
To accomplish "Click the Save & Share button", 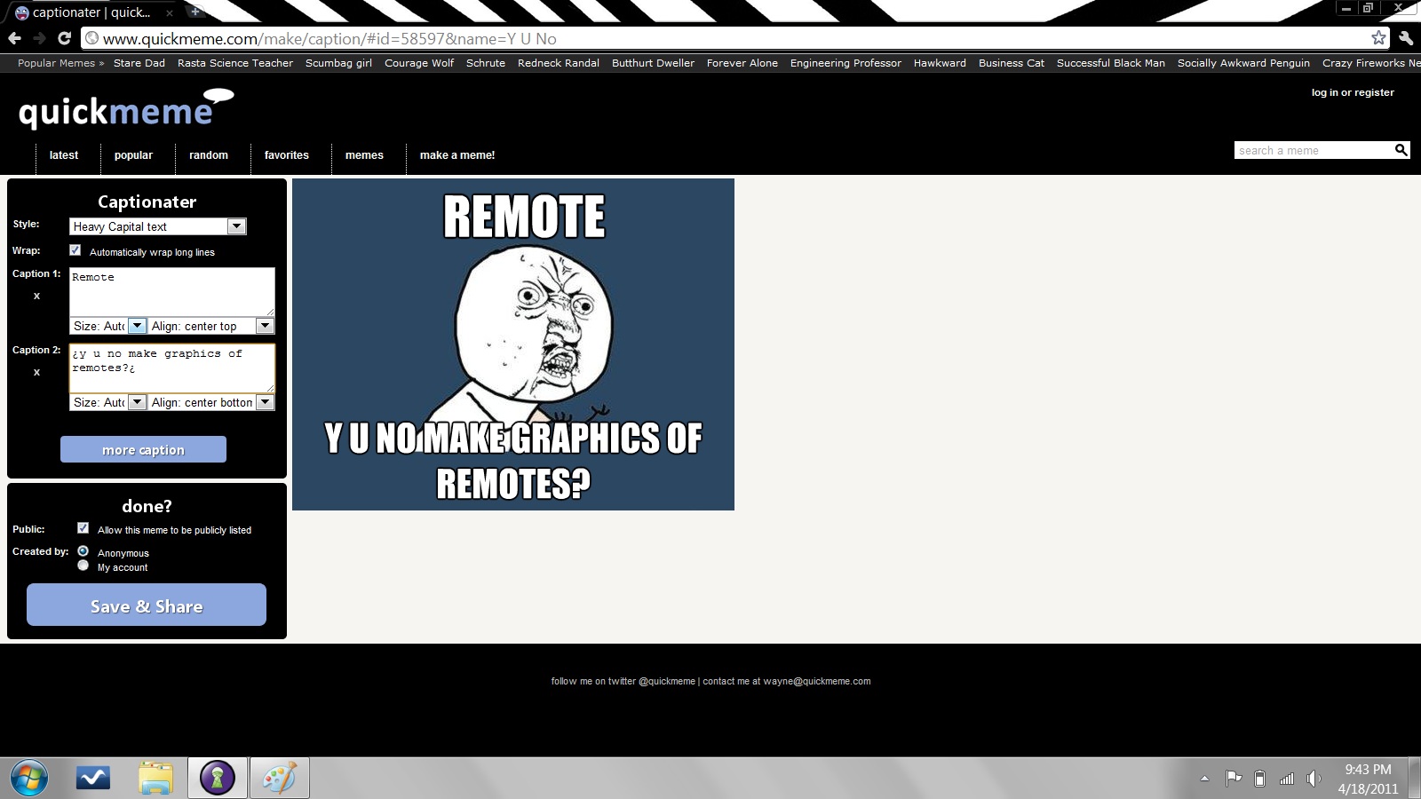I will 146,605.
